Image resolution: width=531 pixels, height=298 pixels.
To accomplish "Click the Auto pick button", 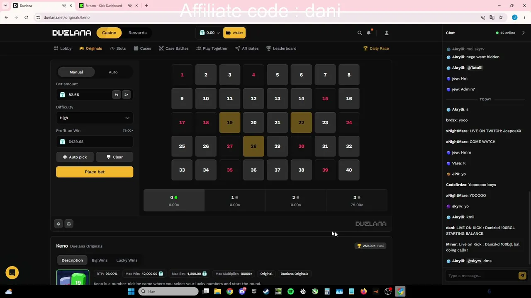I will point(75,157).
